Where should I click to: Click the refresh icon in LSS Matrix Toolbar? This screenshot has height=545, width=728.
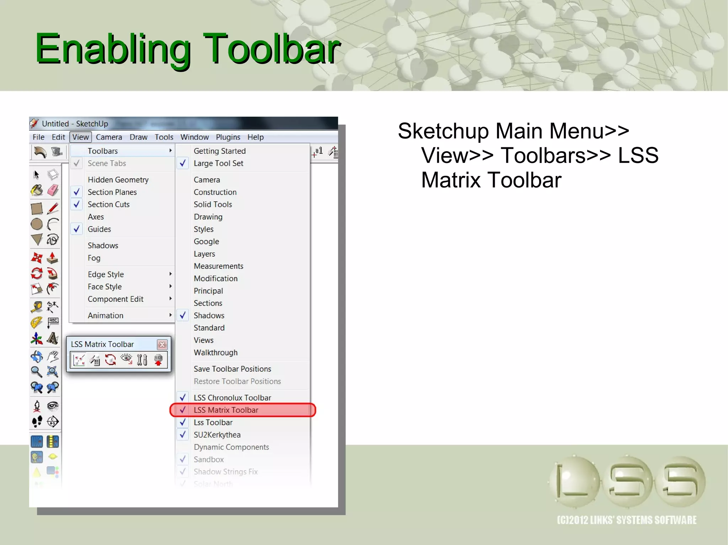[111, 360]
